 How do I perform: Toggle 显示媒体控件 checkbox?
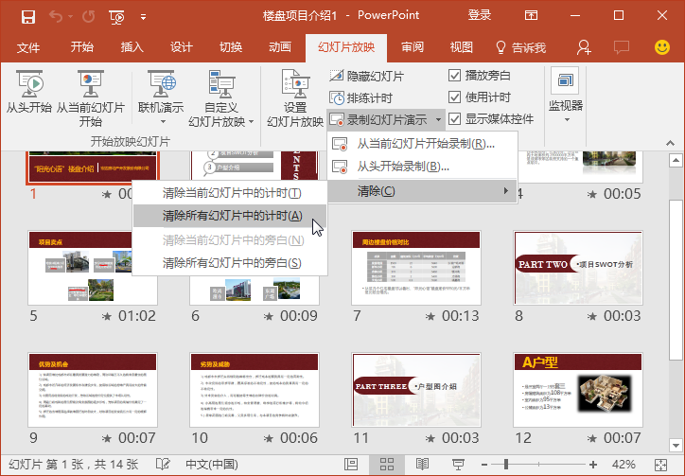[x=455, y=119]
